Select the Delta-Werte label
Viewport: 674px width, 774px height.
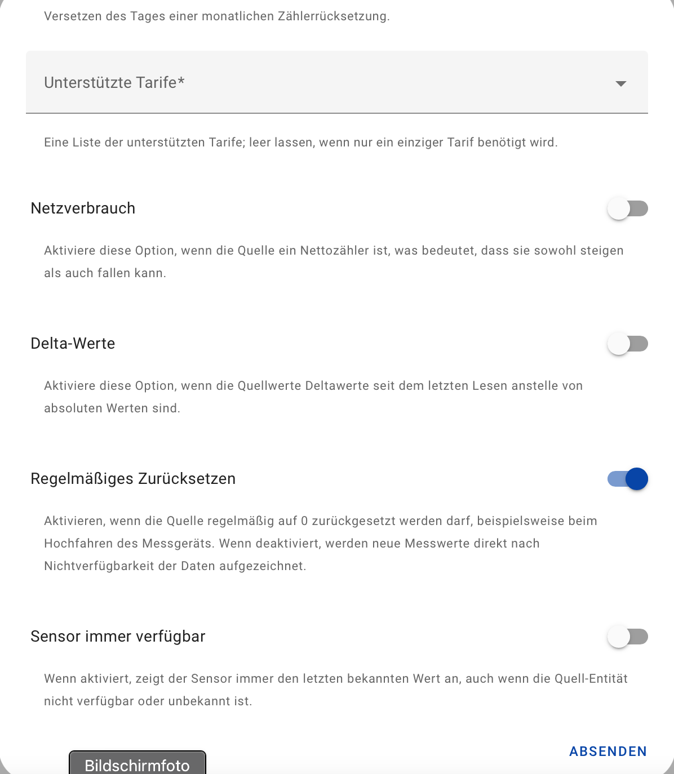pos(73,344)
